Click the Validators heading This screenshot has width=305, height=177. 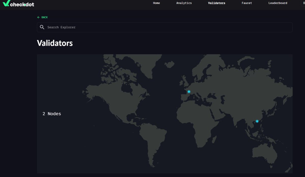[55, 43]
